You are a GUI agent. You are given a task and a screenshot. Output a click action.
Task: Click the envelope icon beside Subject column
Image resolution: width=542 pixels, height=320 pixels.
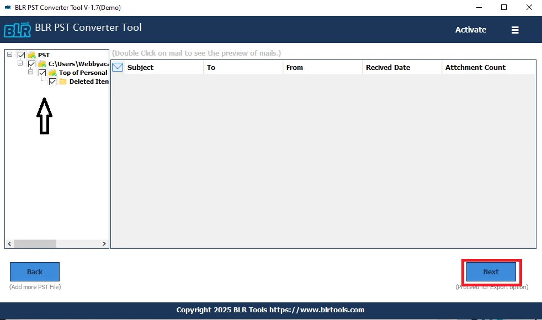point(117,67)
